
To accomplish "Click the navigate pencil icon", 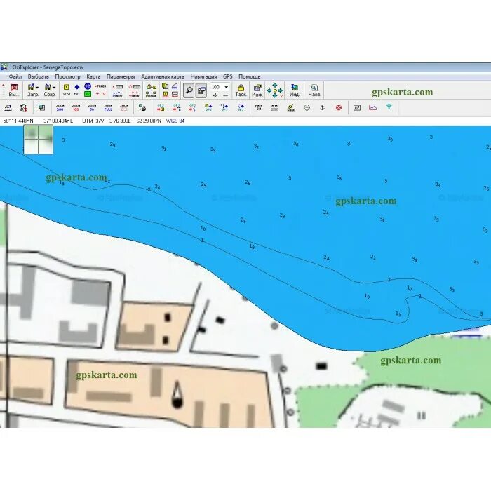I will [x=291, y=108].
